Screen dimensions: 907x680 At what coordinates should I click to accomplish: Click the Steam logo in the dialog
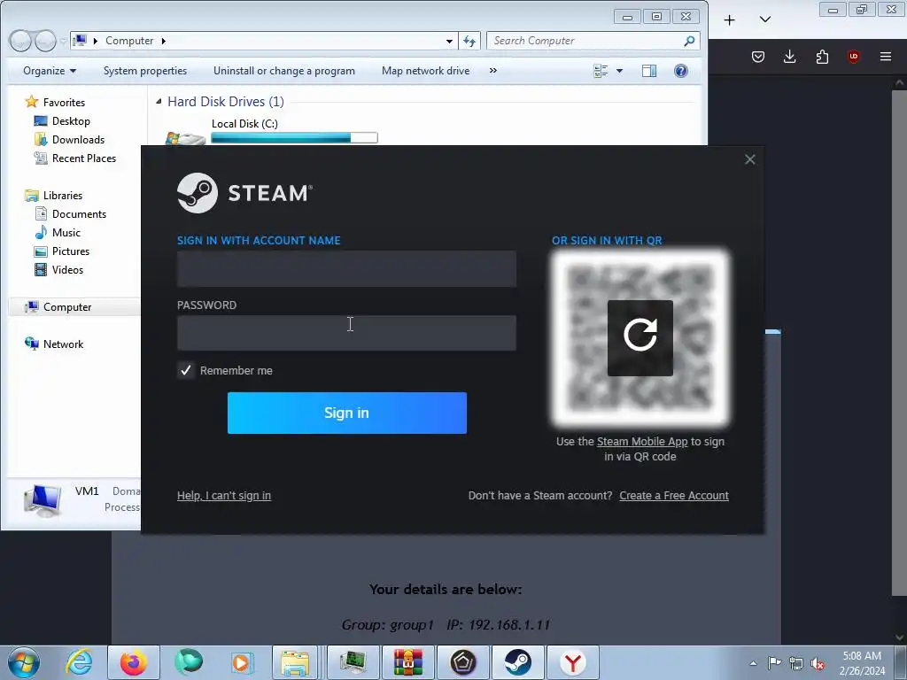[244, 193]
